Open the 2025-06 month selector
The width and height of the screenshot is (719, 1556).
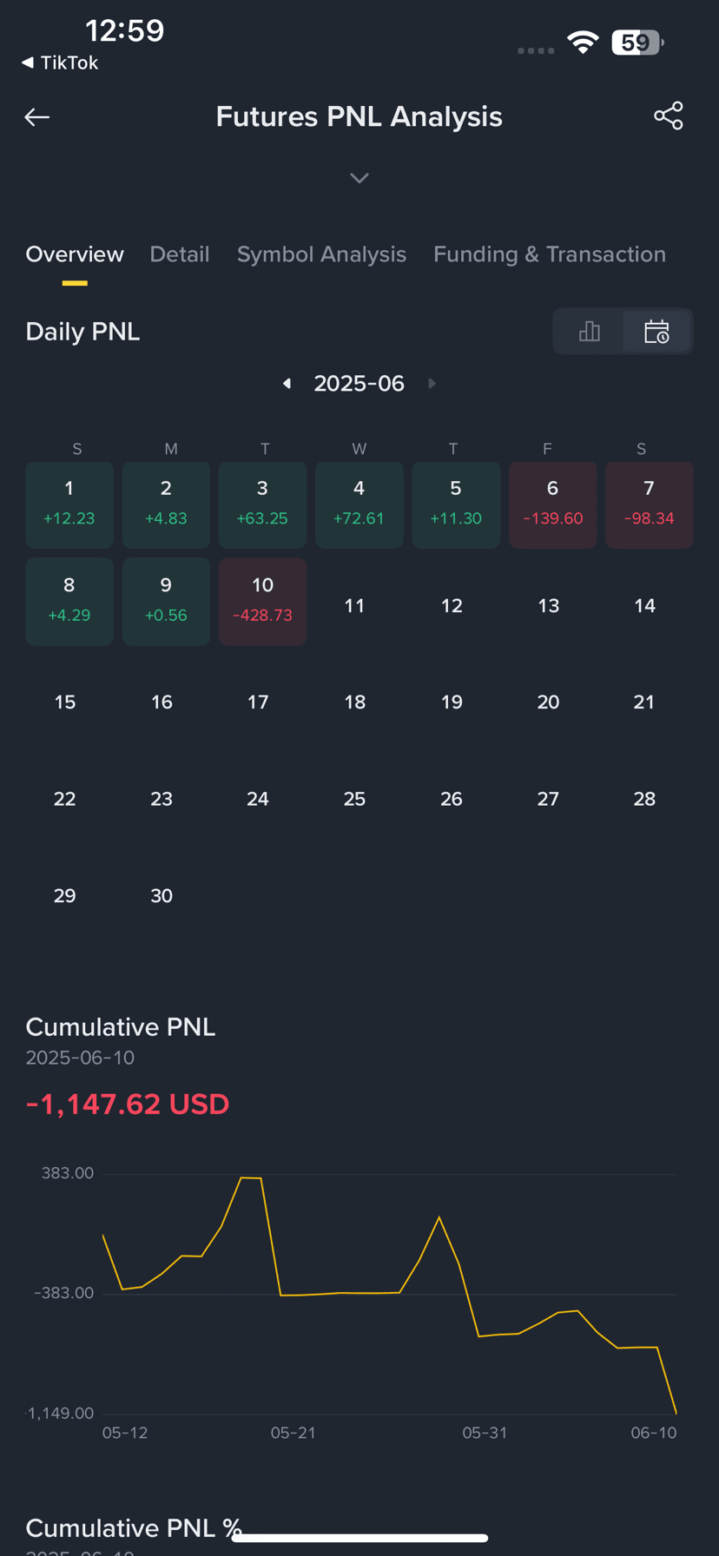[359, 383]
